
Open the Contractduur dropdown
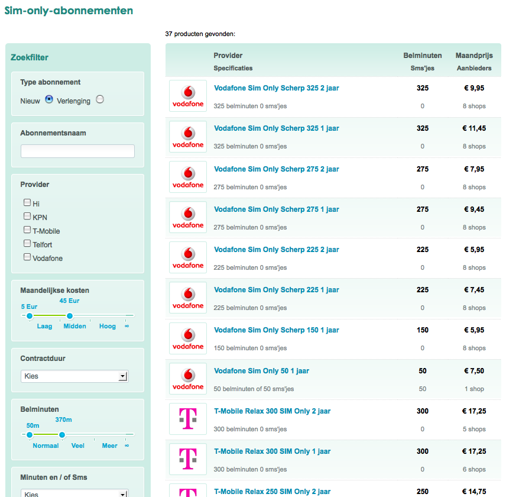pyautogui.click(x=74, y=376)
